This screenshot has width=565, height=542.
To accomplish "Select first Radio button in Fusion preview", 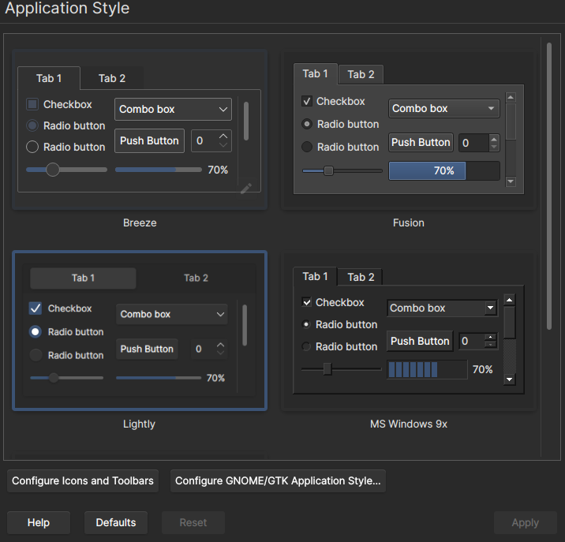I will coord(307,124).
